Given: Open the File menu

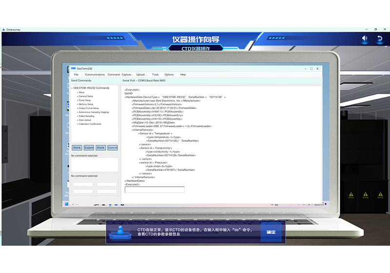Looking at the screenshot, I should [x=76, y=75].
